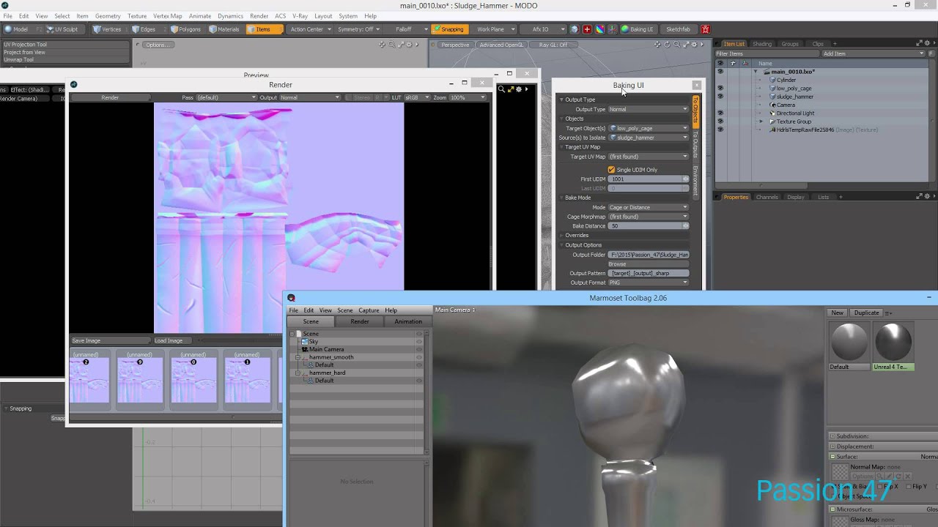Click the Output Pattern field
The image size is (938, 527).
tap(649, 273)
